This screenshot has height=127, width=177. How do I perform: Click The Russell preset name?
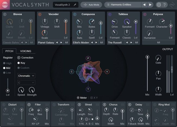click(115, 43)
